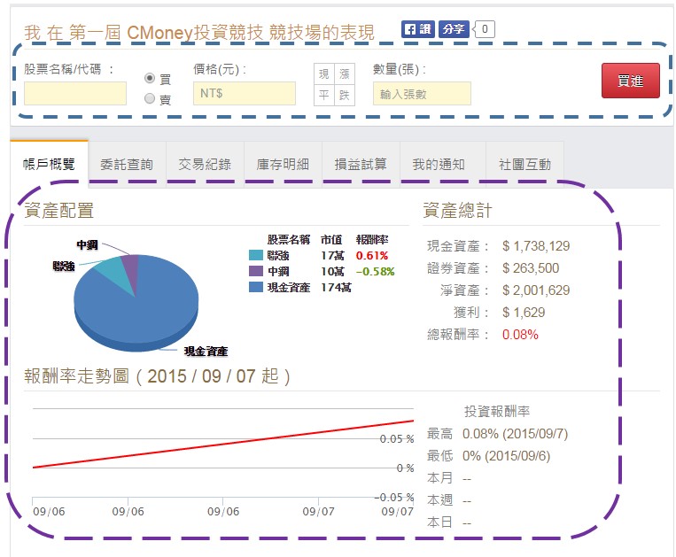Click the red 買進 button

click(x=631, y=81)
